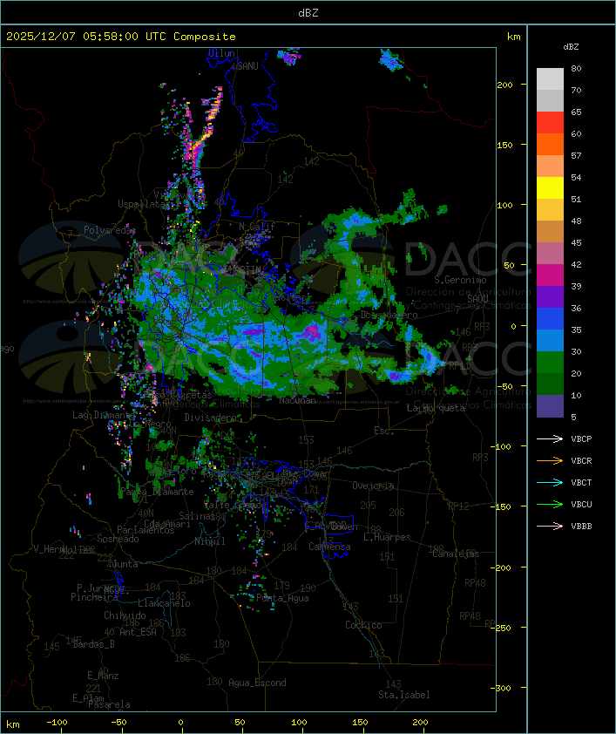616x734 pixels.
Task: Click the Pasarela map label
Action: point(109,704)
